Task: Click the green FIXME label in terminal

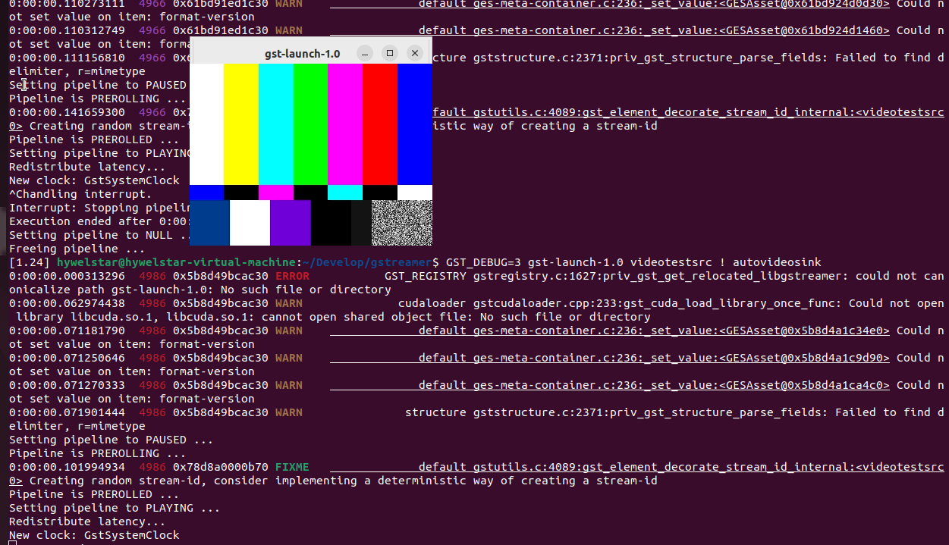Action: pyautogui.click(x=293, y=467)
